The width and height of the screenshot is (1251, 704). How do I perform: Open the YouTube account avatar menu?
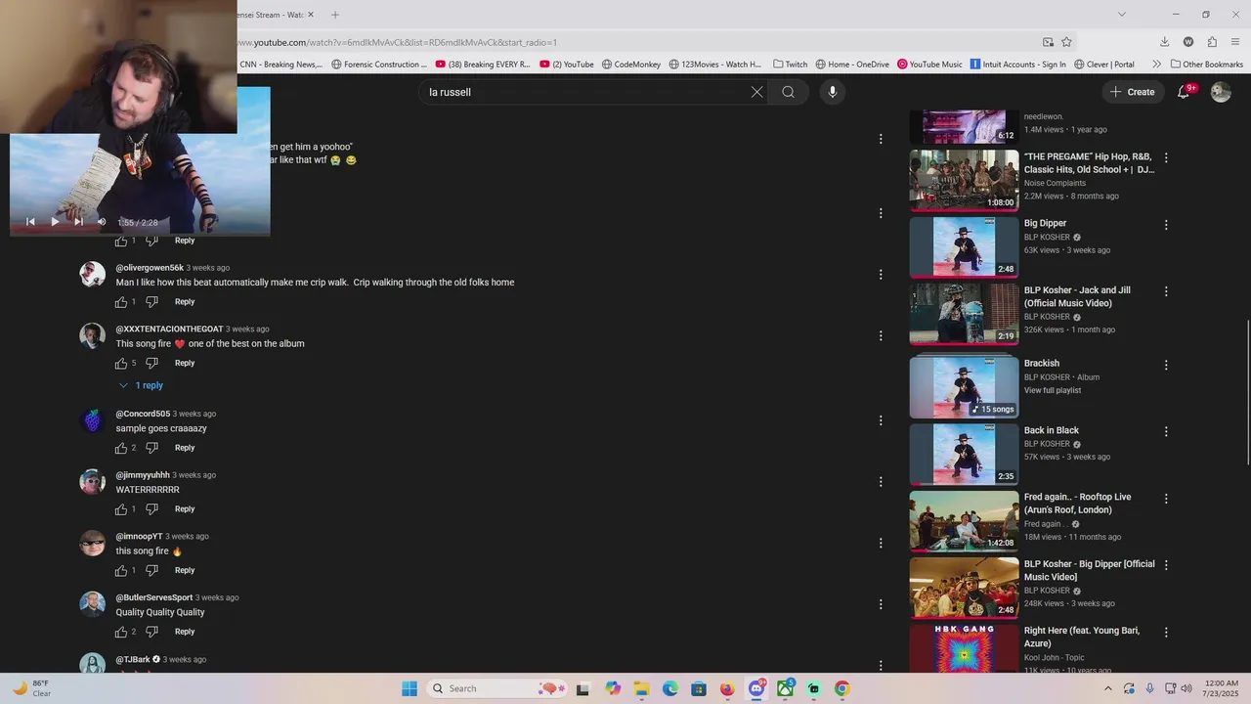[x=1221, y=92]
